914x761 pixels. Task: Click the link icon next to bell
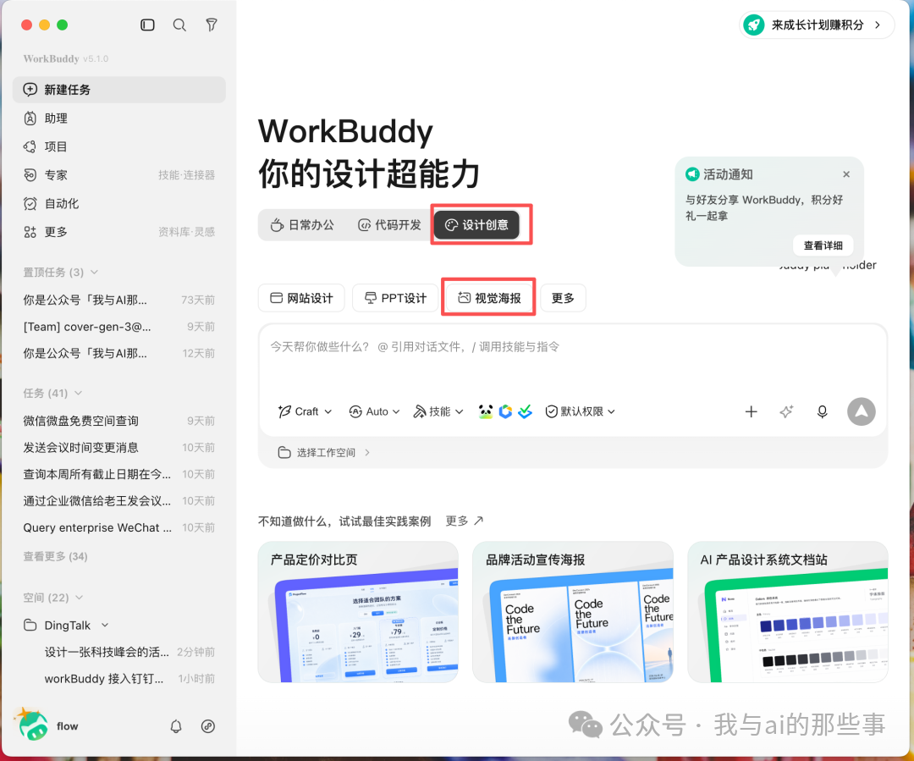coord(208,726)
